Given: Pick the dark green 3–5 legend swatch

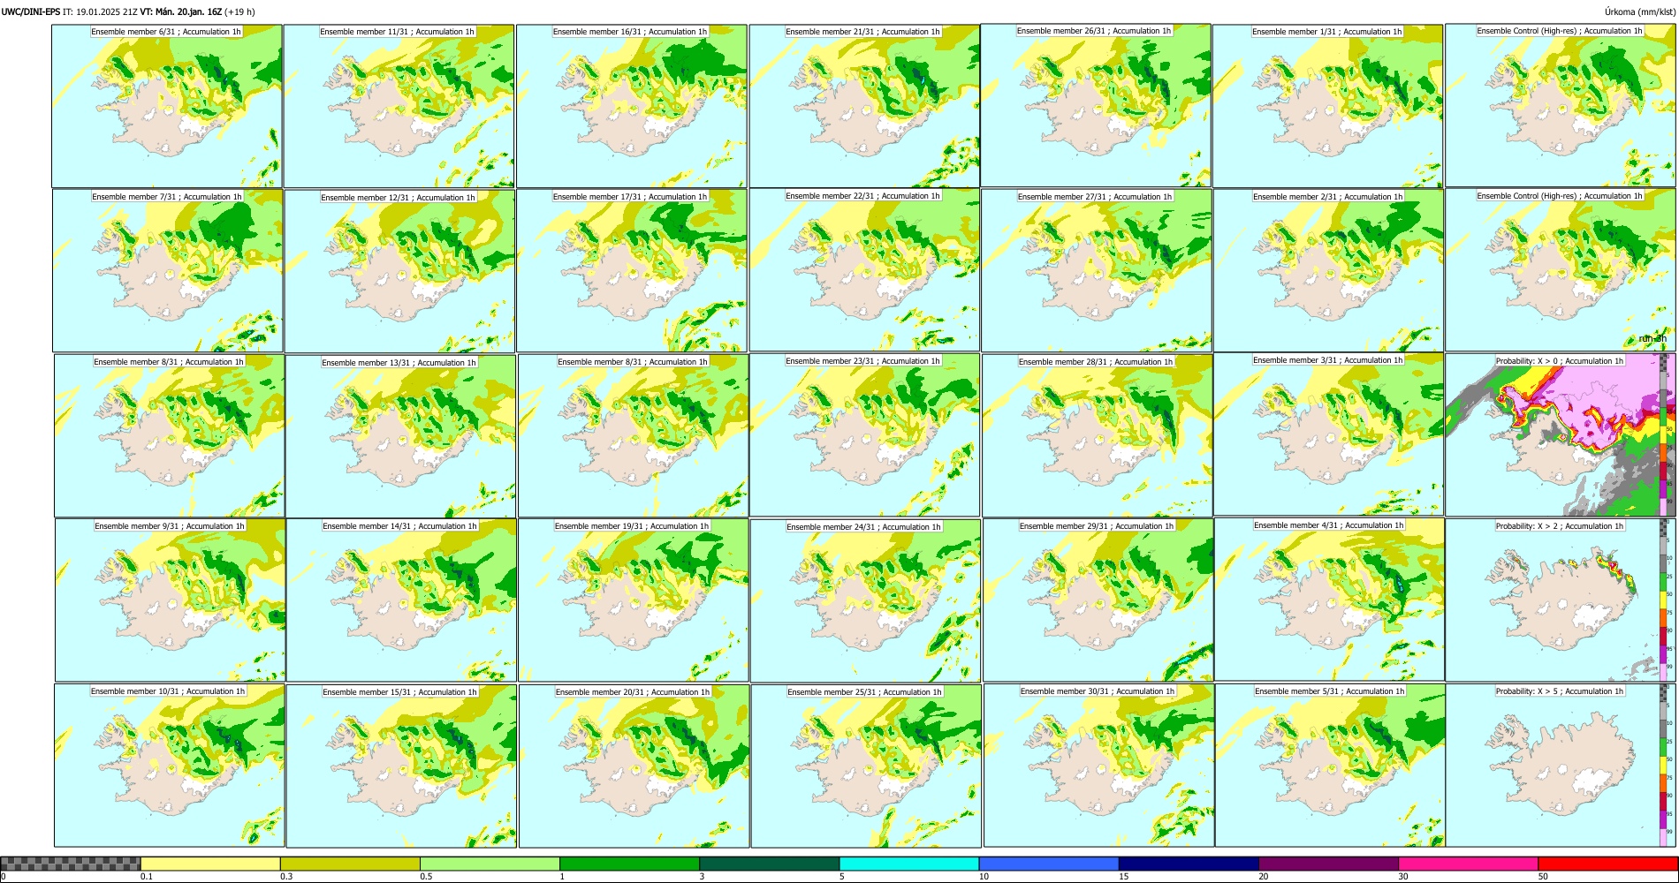Looking at the screenshot, I should (x=769, y=864).
